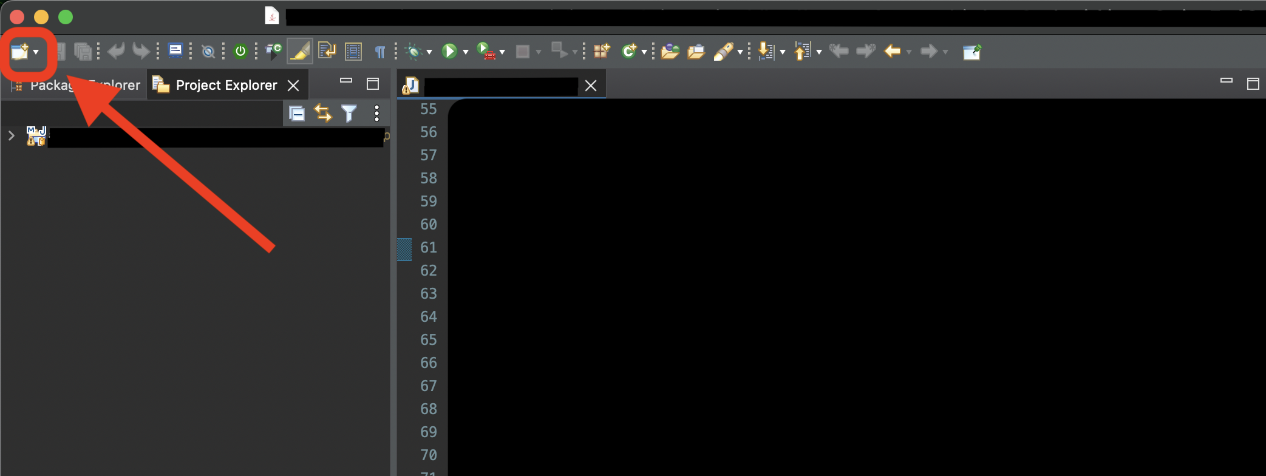Click the yellow macOS minimize window button
This screenshot has height=476, width=1266.
click(x=41, y=17)
